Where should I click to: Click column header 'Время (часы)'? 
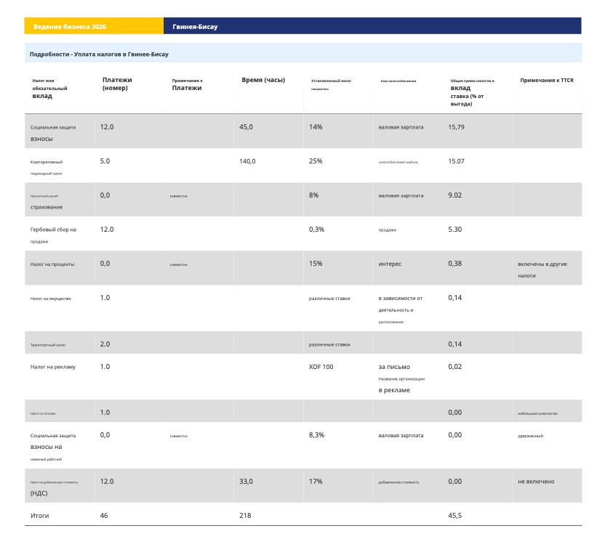coord(263,80)
